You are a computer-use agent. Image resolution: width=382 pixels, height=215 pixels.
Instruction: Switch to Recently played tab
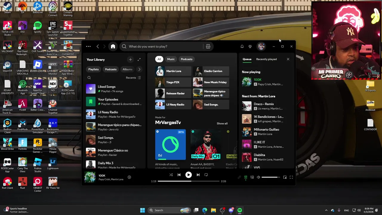(266, 59)
